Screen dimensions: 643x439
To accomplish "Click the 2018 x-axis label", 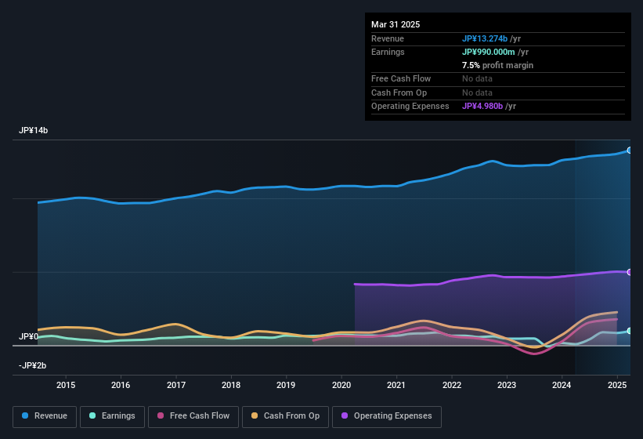I will click(x=231, y=385).
